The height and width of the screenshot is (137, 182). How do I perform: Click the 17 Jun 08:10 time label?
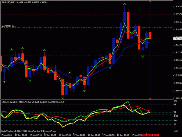pos(79,135)
